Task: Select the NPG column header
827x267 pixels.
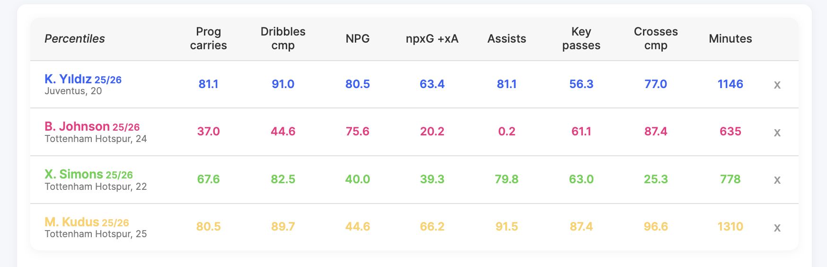Action: (x=357, y=39)
